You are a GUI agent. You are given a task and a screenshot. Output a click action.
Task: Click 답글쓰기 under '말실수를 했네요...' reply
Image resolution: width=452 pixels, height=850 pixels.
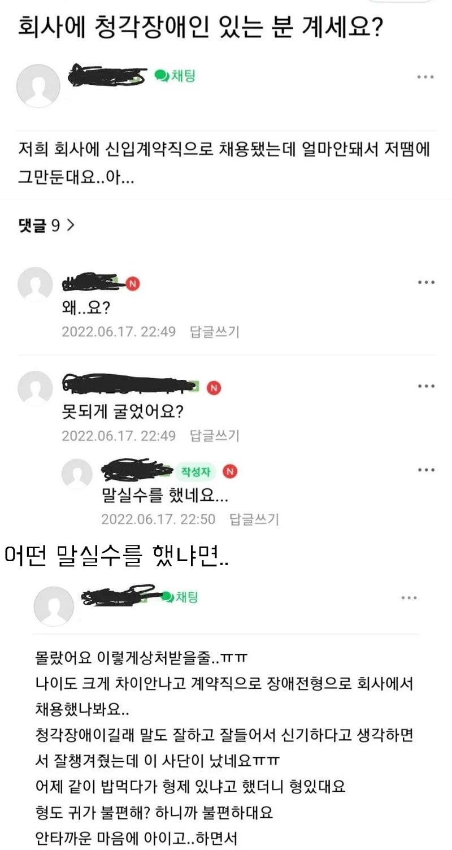click(254, 519)
